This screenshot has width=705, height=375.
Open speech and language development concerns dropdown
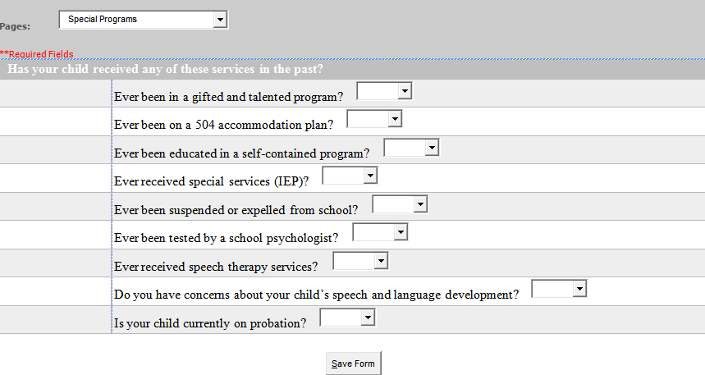[560, 289]
